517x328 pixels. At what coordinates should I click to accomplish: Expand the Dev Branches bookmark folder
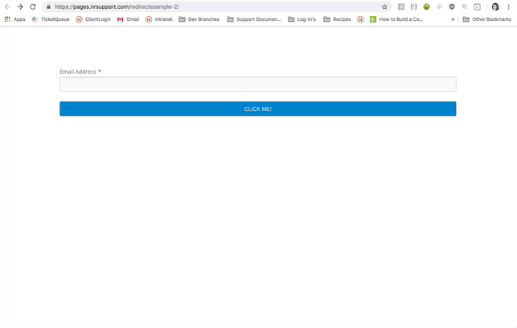(199, 19)
